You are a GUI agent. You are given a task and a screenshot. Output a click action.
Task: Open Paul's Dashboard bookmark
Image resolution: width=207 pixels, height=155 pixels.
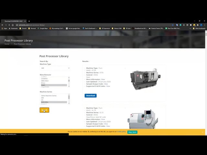90,28
